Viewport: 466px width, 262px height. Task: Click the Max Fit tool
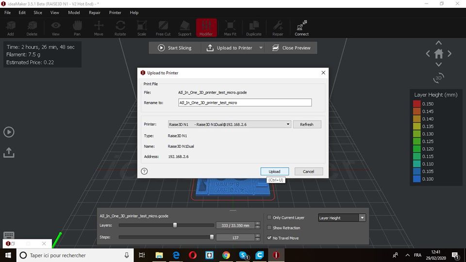230,28
